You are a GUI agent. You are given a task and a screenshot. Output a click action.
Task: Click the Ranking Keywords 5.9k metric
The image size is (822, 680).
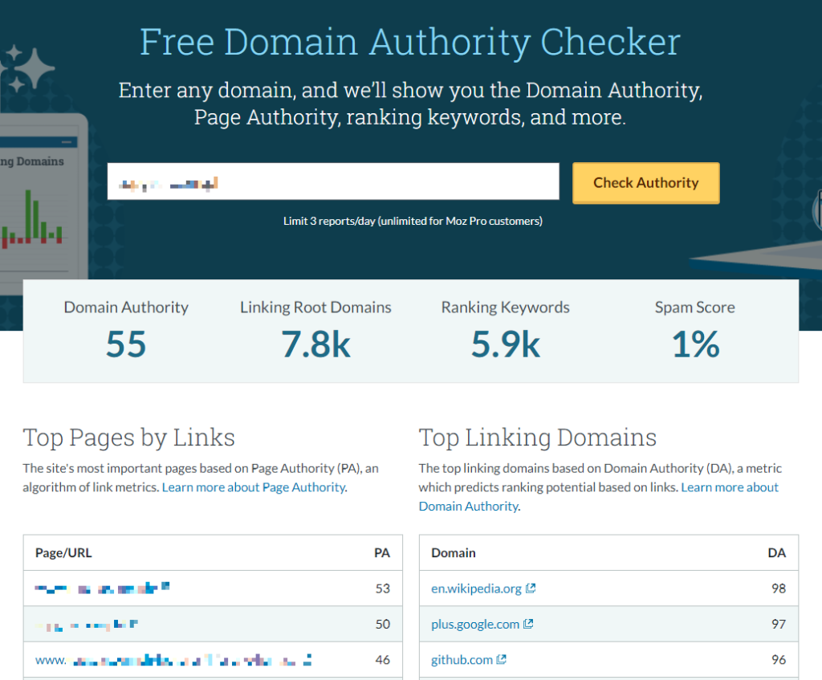(x=505, y=345)
